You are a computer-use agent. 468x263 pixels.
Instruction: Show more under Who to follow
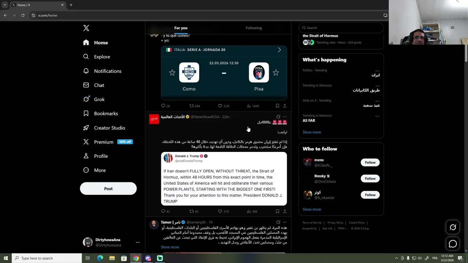tap(312, 209)
